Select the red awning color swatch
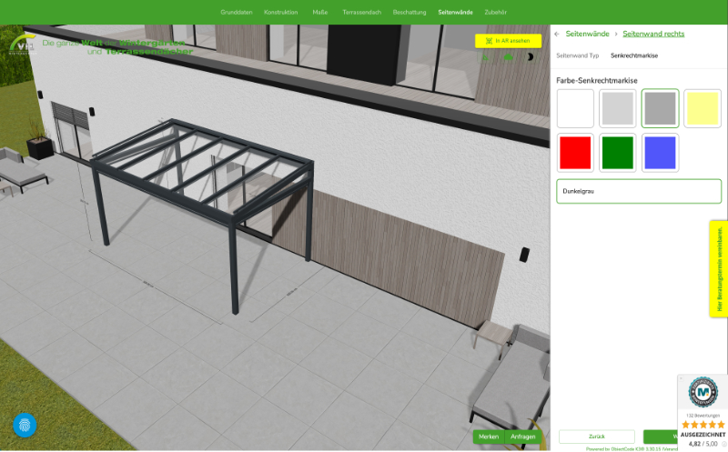 pos(575,153)
